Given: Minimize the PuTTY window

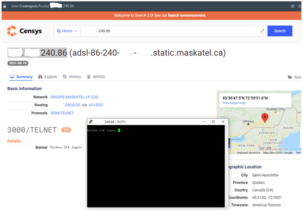Looking at the screenshot, I should tap(203, 122).
